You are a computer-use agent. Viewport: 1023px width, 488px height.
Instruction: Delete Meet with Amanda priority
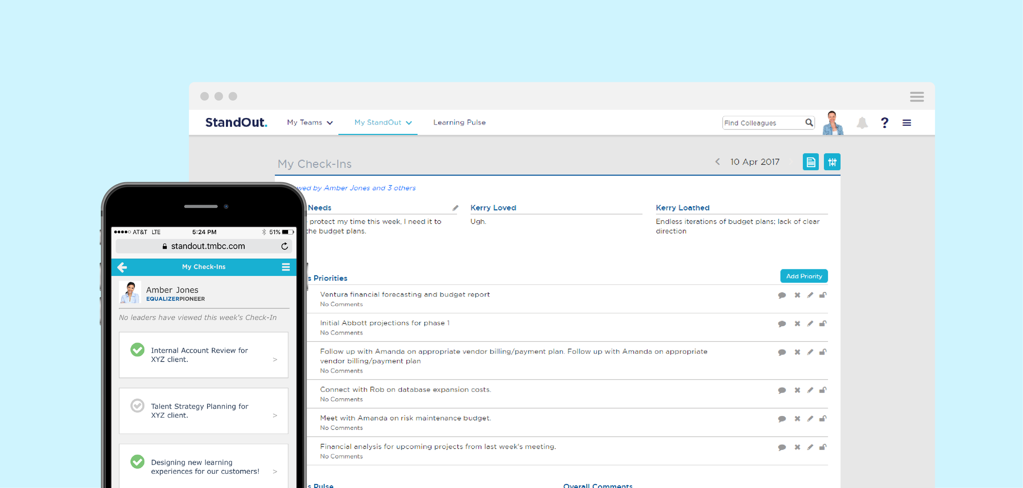pyautogui.click(x=797, y=418)
